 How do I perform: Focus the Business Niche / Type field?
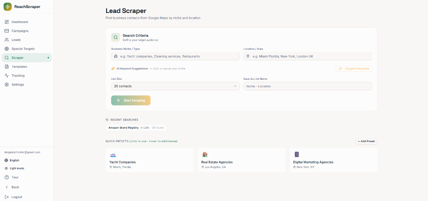point(175,56)
